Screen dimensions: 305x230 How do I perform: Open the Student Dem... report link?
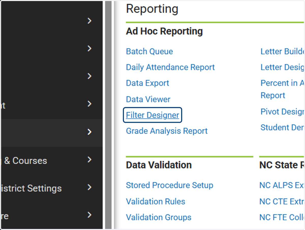click(282, 127)
